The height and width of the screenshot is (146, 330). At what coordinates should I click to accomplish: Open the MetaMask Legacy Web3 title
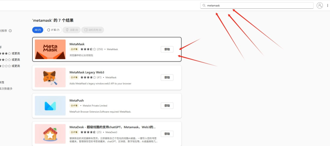(x=87, y=72)
